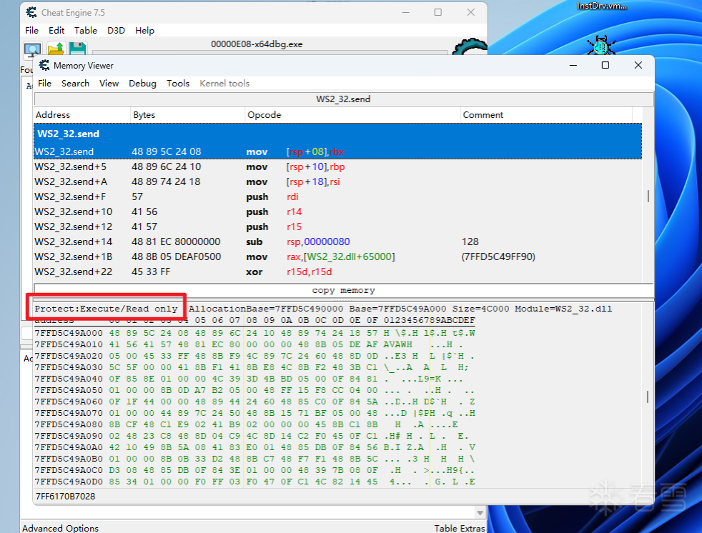This screenshot has height=533, width=702.
Task: Click scroll down arrow in Cheat Engine address list
Action: pos(480,513)
